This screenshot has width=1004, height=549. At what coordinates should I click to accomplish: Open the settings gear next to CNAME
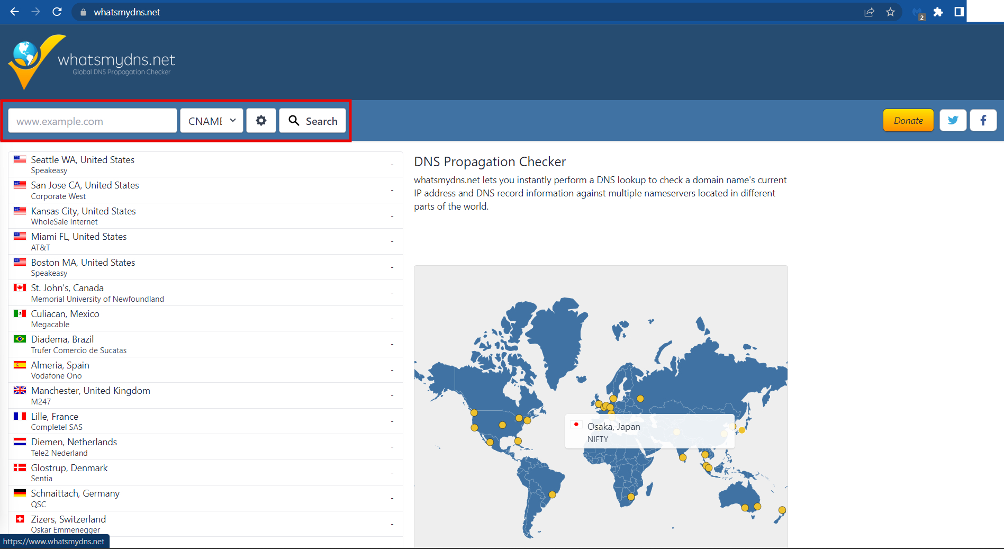261,121
